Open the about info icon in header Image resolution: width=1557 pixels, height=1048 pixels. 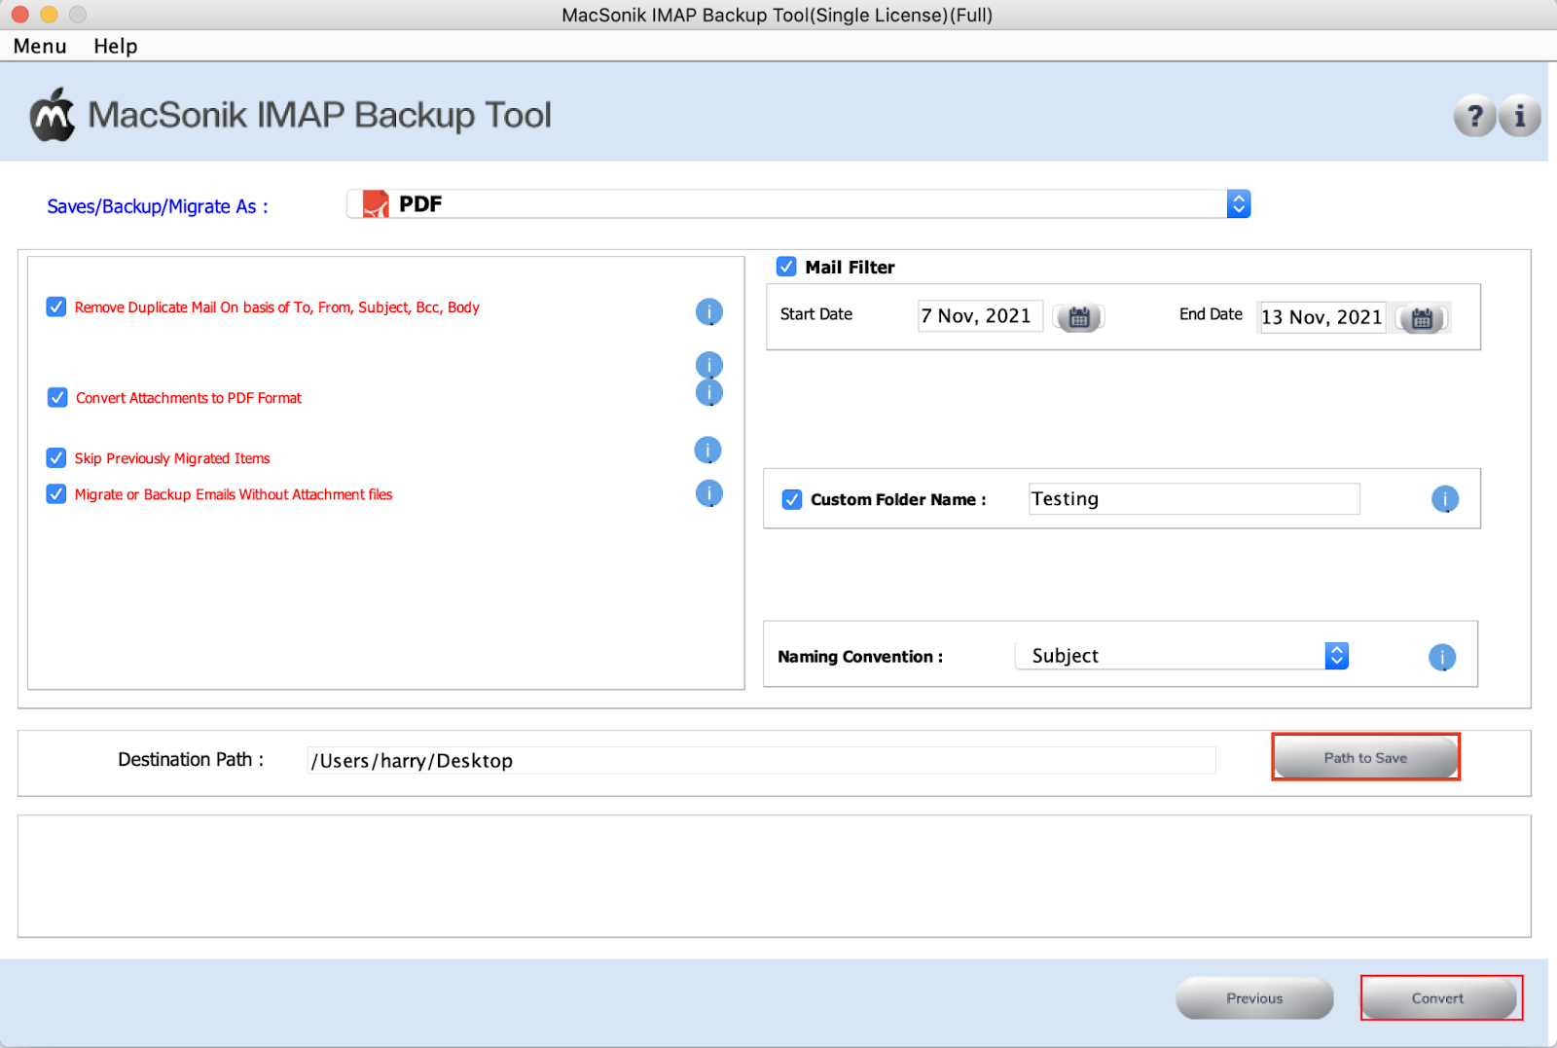pyautogui.click(x=1520, y=117)
